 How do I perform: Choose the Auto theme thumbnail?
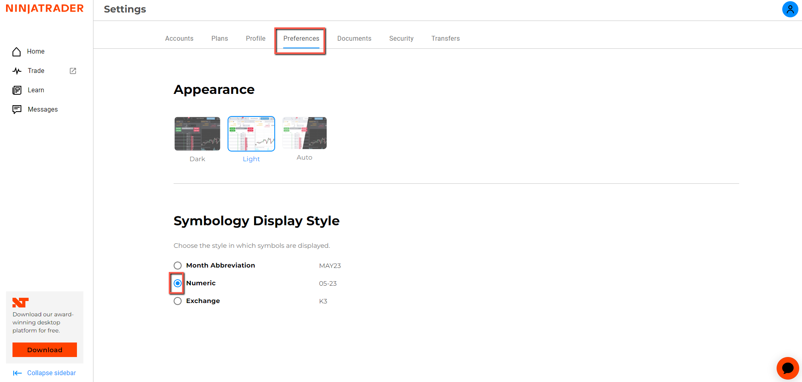point(305,133)
